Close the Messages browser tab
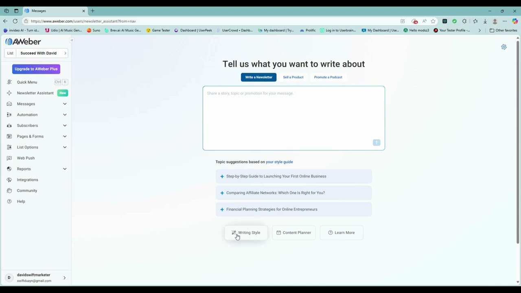This screenshot has height=293, width=521. 84,11
